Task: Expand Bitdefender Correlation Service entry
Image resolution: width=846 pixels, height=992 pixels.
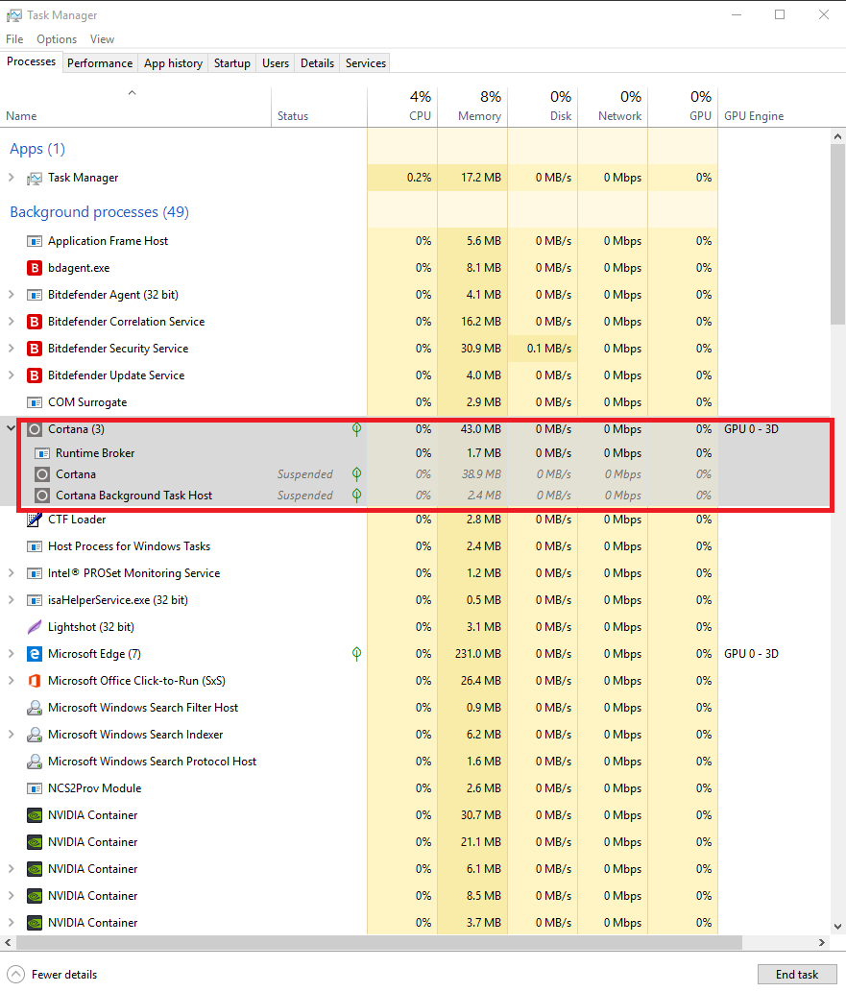Action: (11, 322)
